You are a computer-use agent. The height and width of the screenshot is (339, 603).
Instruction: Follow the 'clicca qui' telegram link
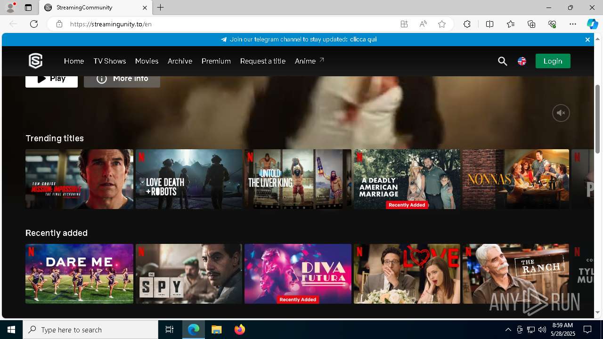[363, 40]
